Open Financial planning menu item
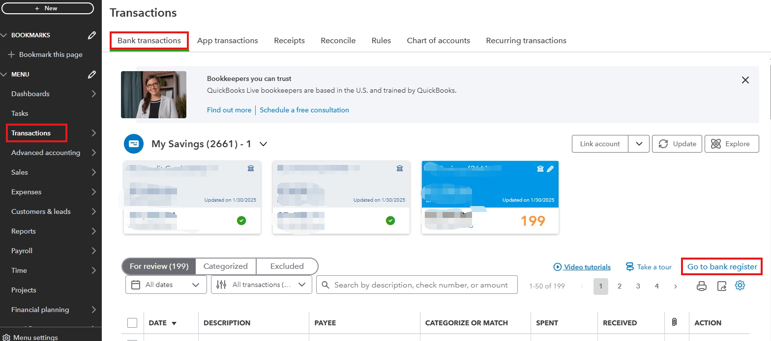This screenshot has width=771, height=341. tap(40, 310)
